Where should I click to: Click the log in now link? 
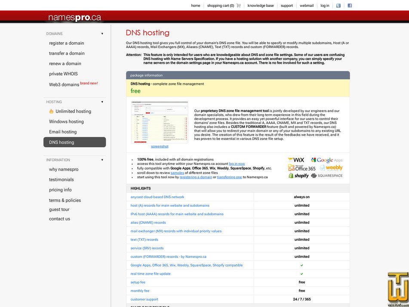tap(237, 164)
